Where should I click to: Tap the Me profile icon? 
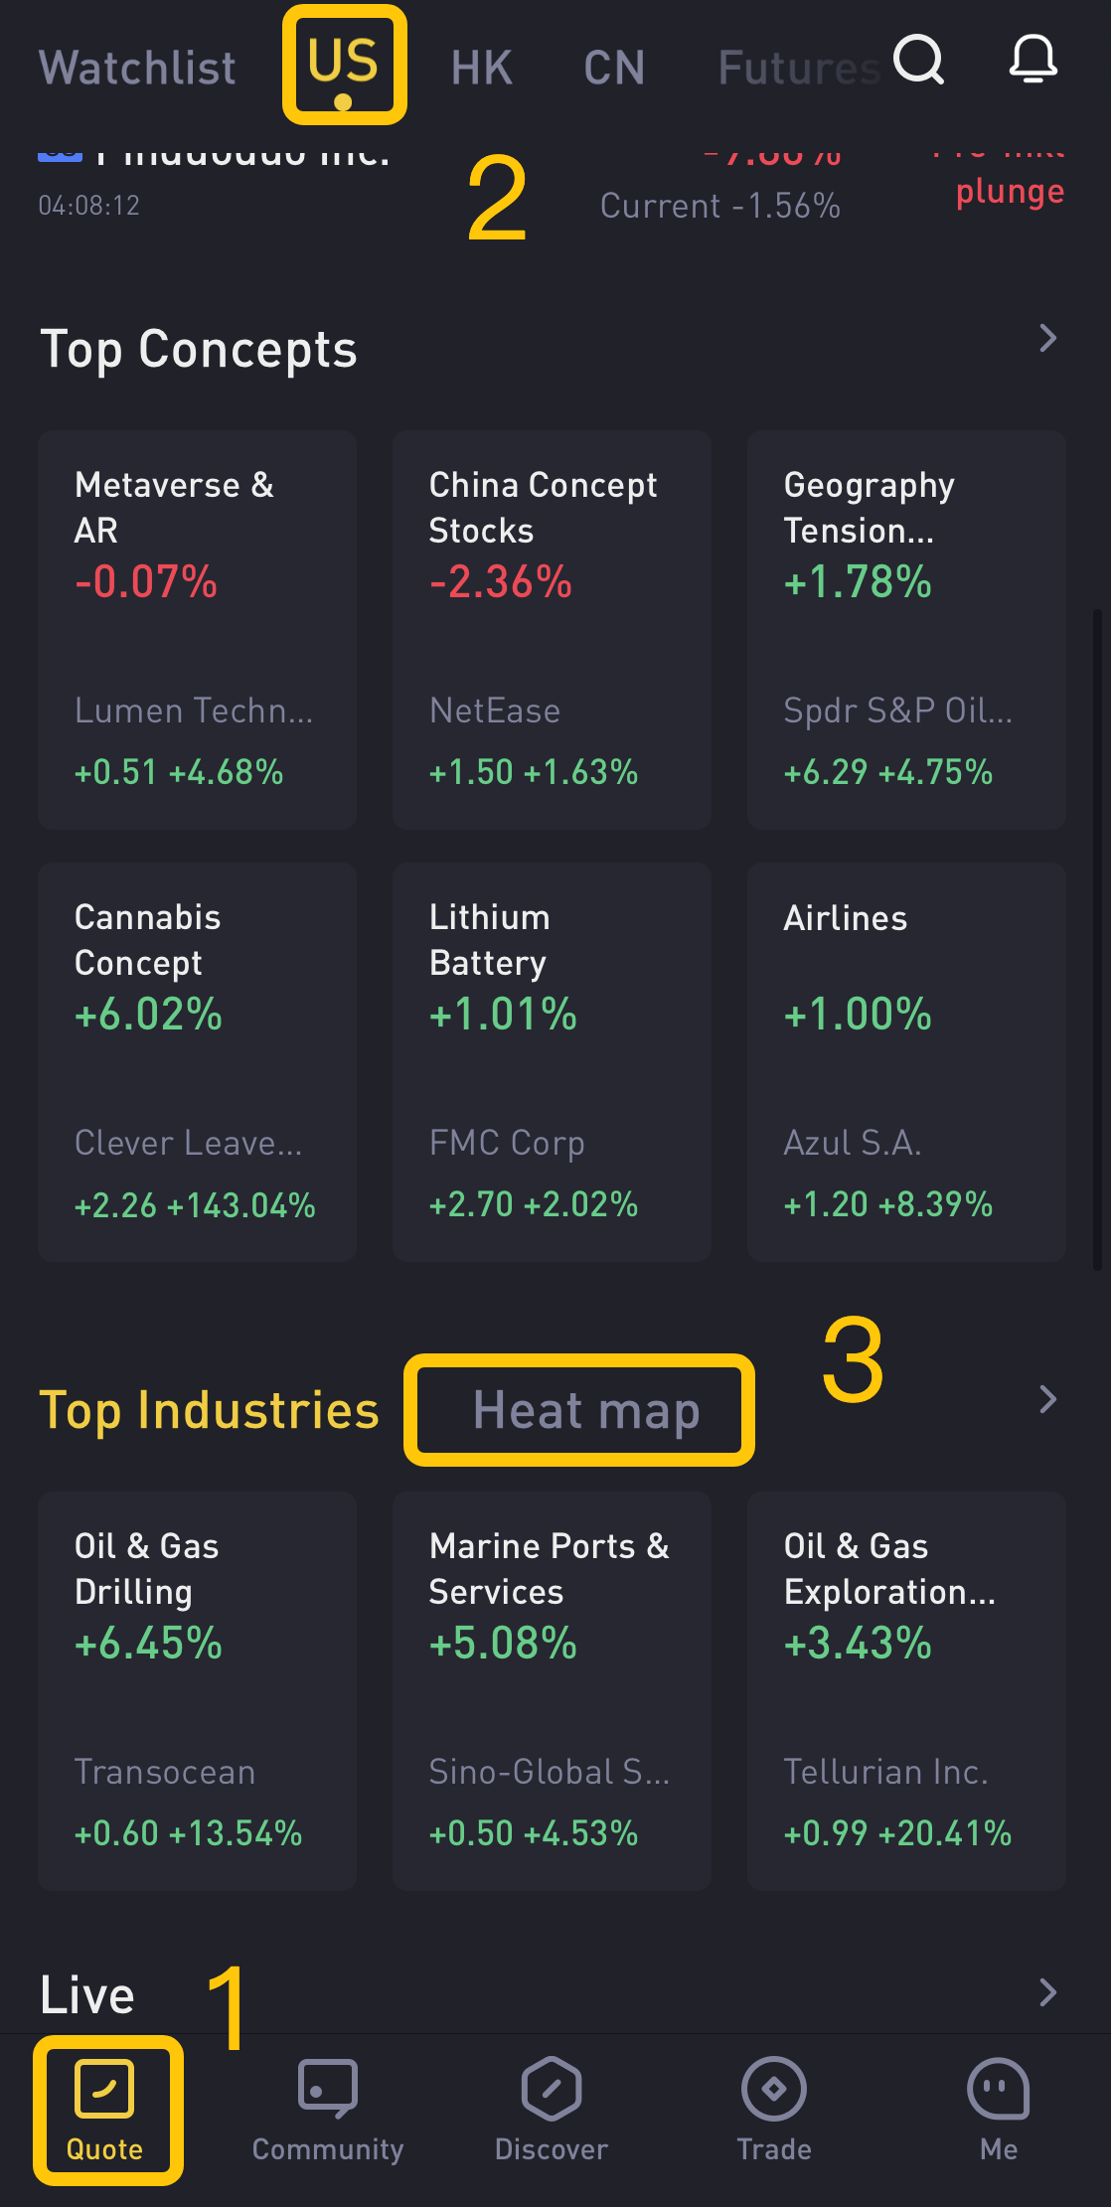click(998, 2091)
